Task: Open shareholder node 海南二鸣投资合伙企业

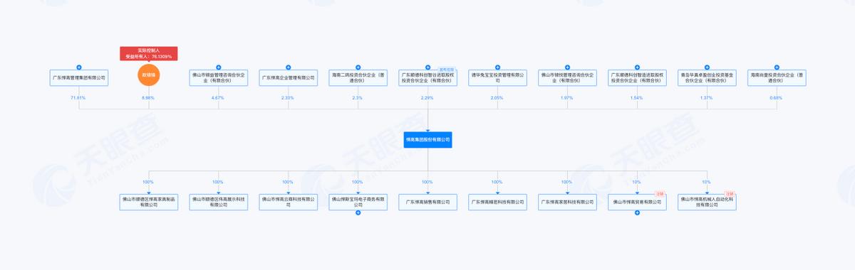Action: [x=358, y=77]
